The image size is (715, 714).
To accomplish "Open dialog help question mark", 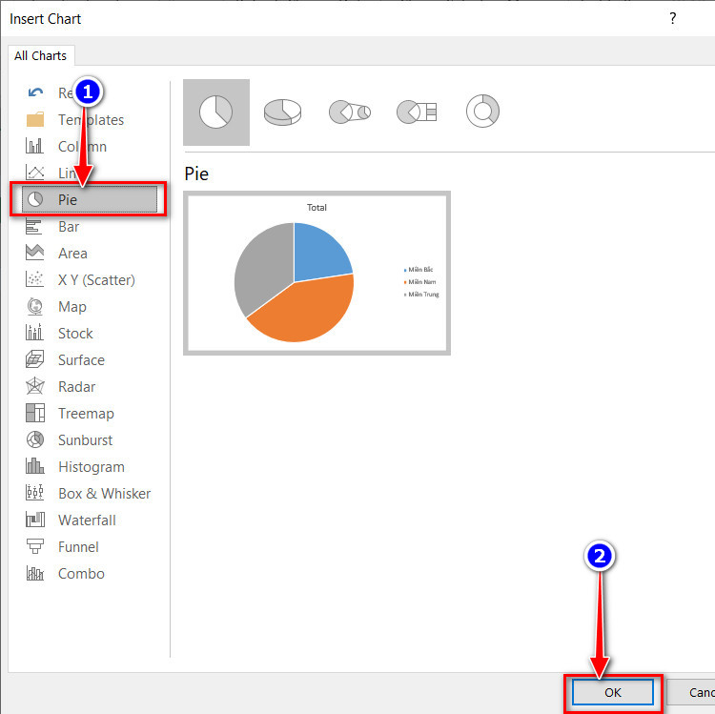I will click(673, 19).
